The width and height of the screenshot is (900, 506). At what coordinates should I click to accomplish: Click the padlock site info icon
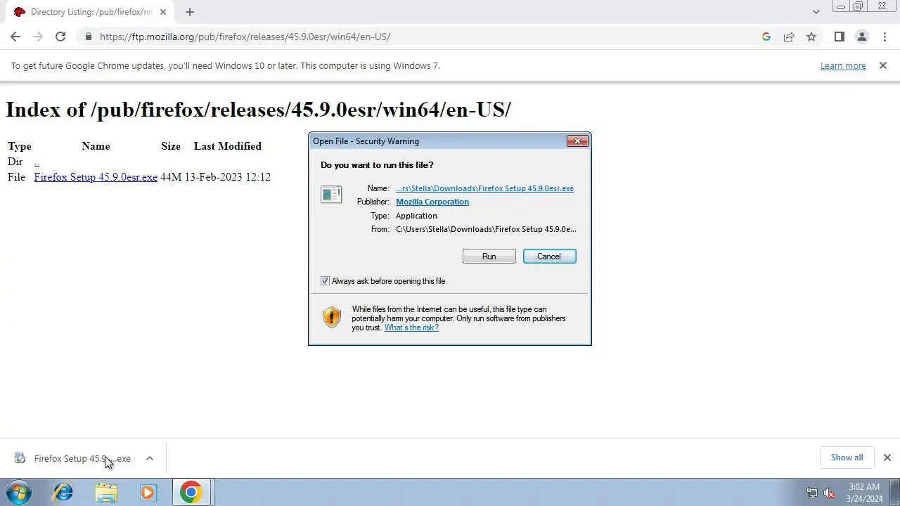tap(89, 37)
